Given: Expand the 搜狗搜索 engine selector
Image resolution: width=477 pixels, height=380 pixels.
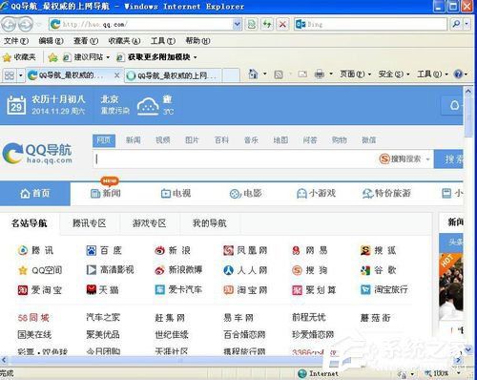Looking at the screenshot, I should click(x=404, y=158).
